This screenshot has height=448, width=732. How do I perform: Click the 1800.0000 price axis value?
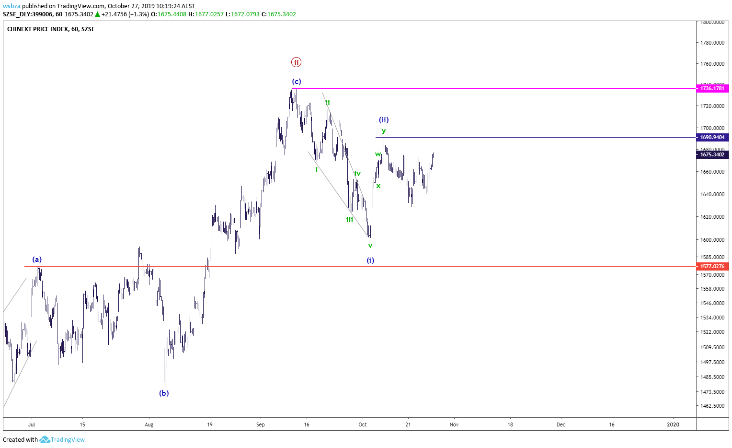(712, 22)
